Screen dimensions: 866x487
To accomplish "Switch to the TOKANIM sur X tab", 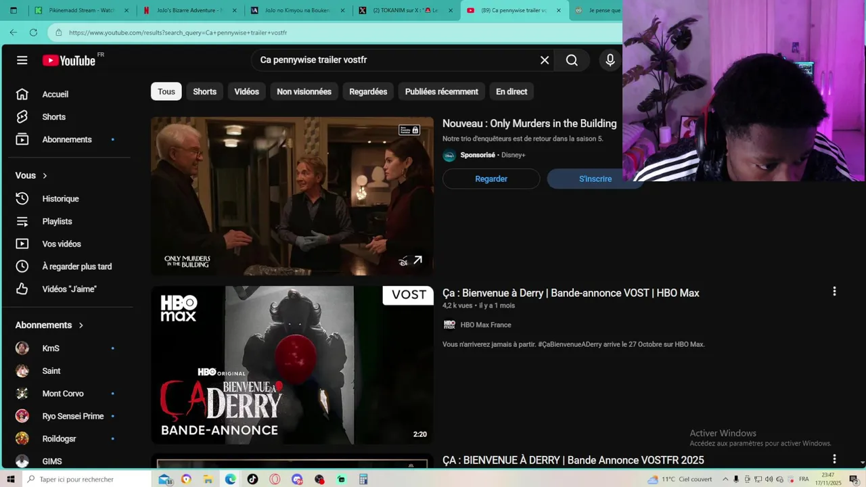I will (x=405, y=10).
